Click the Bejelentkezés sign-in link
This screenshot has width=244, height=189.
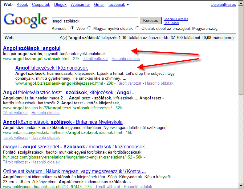click(223, 5)
